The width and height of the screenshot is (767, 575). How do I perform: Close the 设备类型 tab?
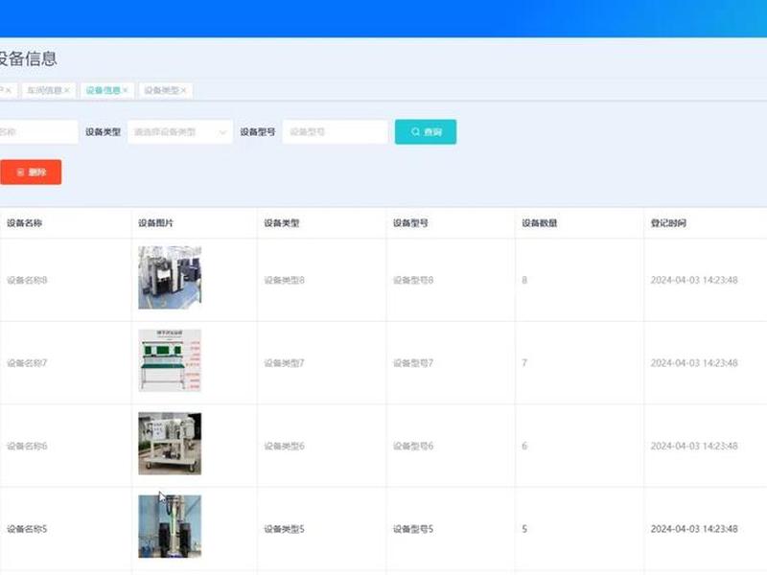[183, 90]
